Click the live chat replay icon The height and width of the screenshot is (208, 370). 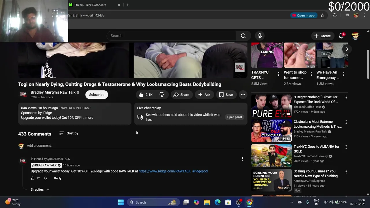[x=140, y=117]
